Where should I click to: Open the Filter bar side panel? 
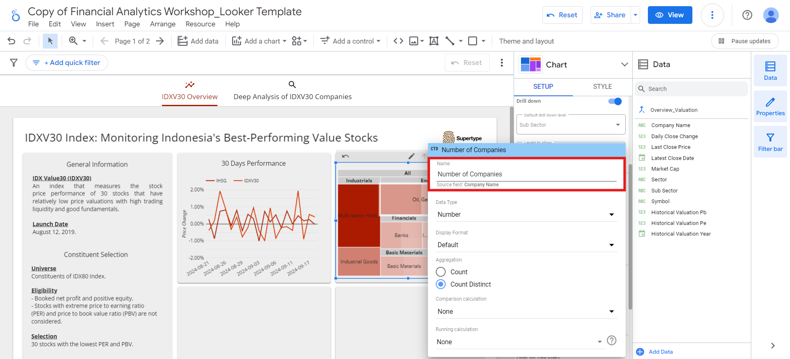coord(770,142)
